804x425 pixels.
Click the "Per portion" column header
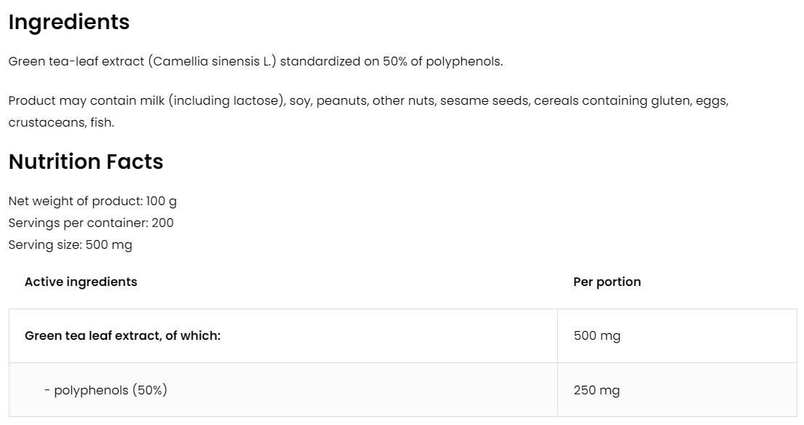[x=607, y=282]
